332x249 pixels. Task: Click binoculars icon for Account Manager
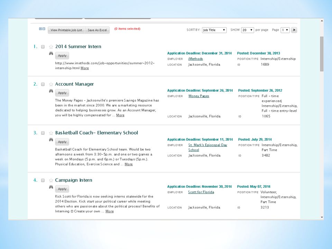51,91
